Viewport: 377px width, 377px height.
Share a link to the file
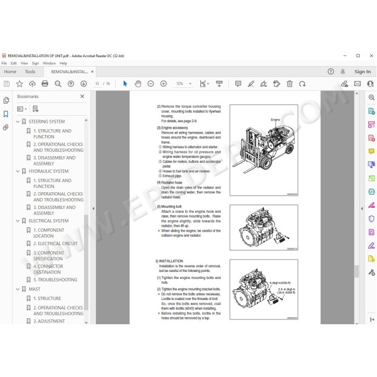[345, 83]
